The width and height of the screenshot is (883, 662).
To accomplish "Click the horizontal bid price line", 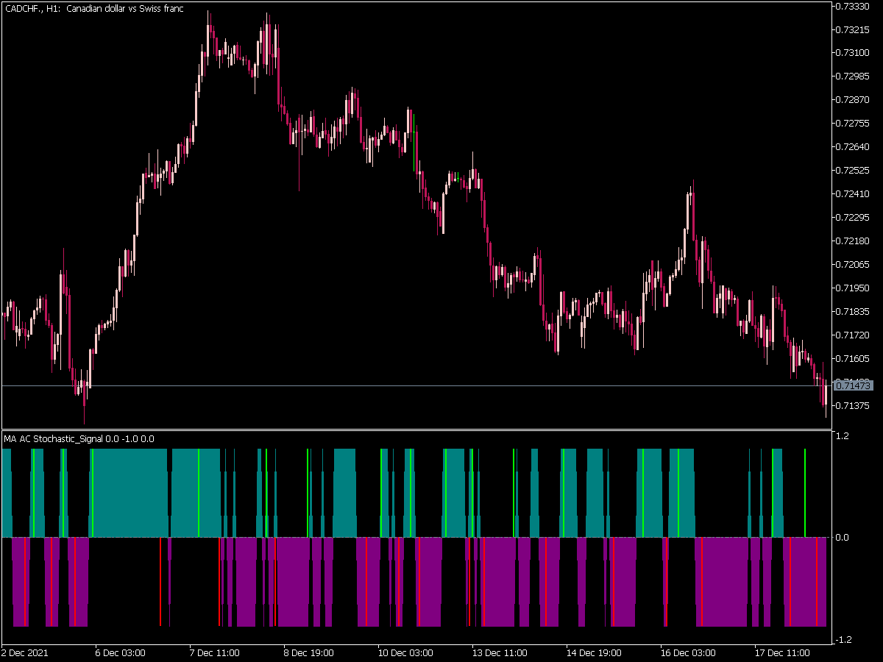I will [415, 385].
